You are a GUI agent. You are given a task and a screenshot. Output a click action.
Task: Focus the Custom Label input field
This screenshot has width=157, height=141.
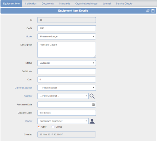coord(67,113)
